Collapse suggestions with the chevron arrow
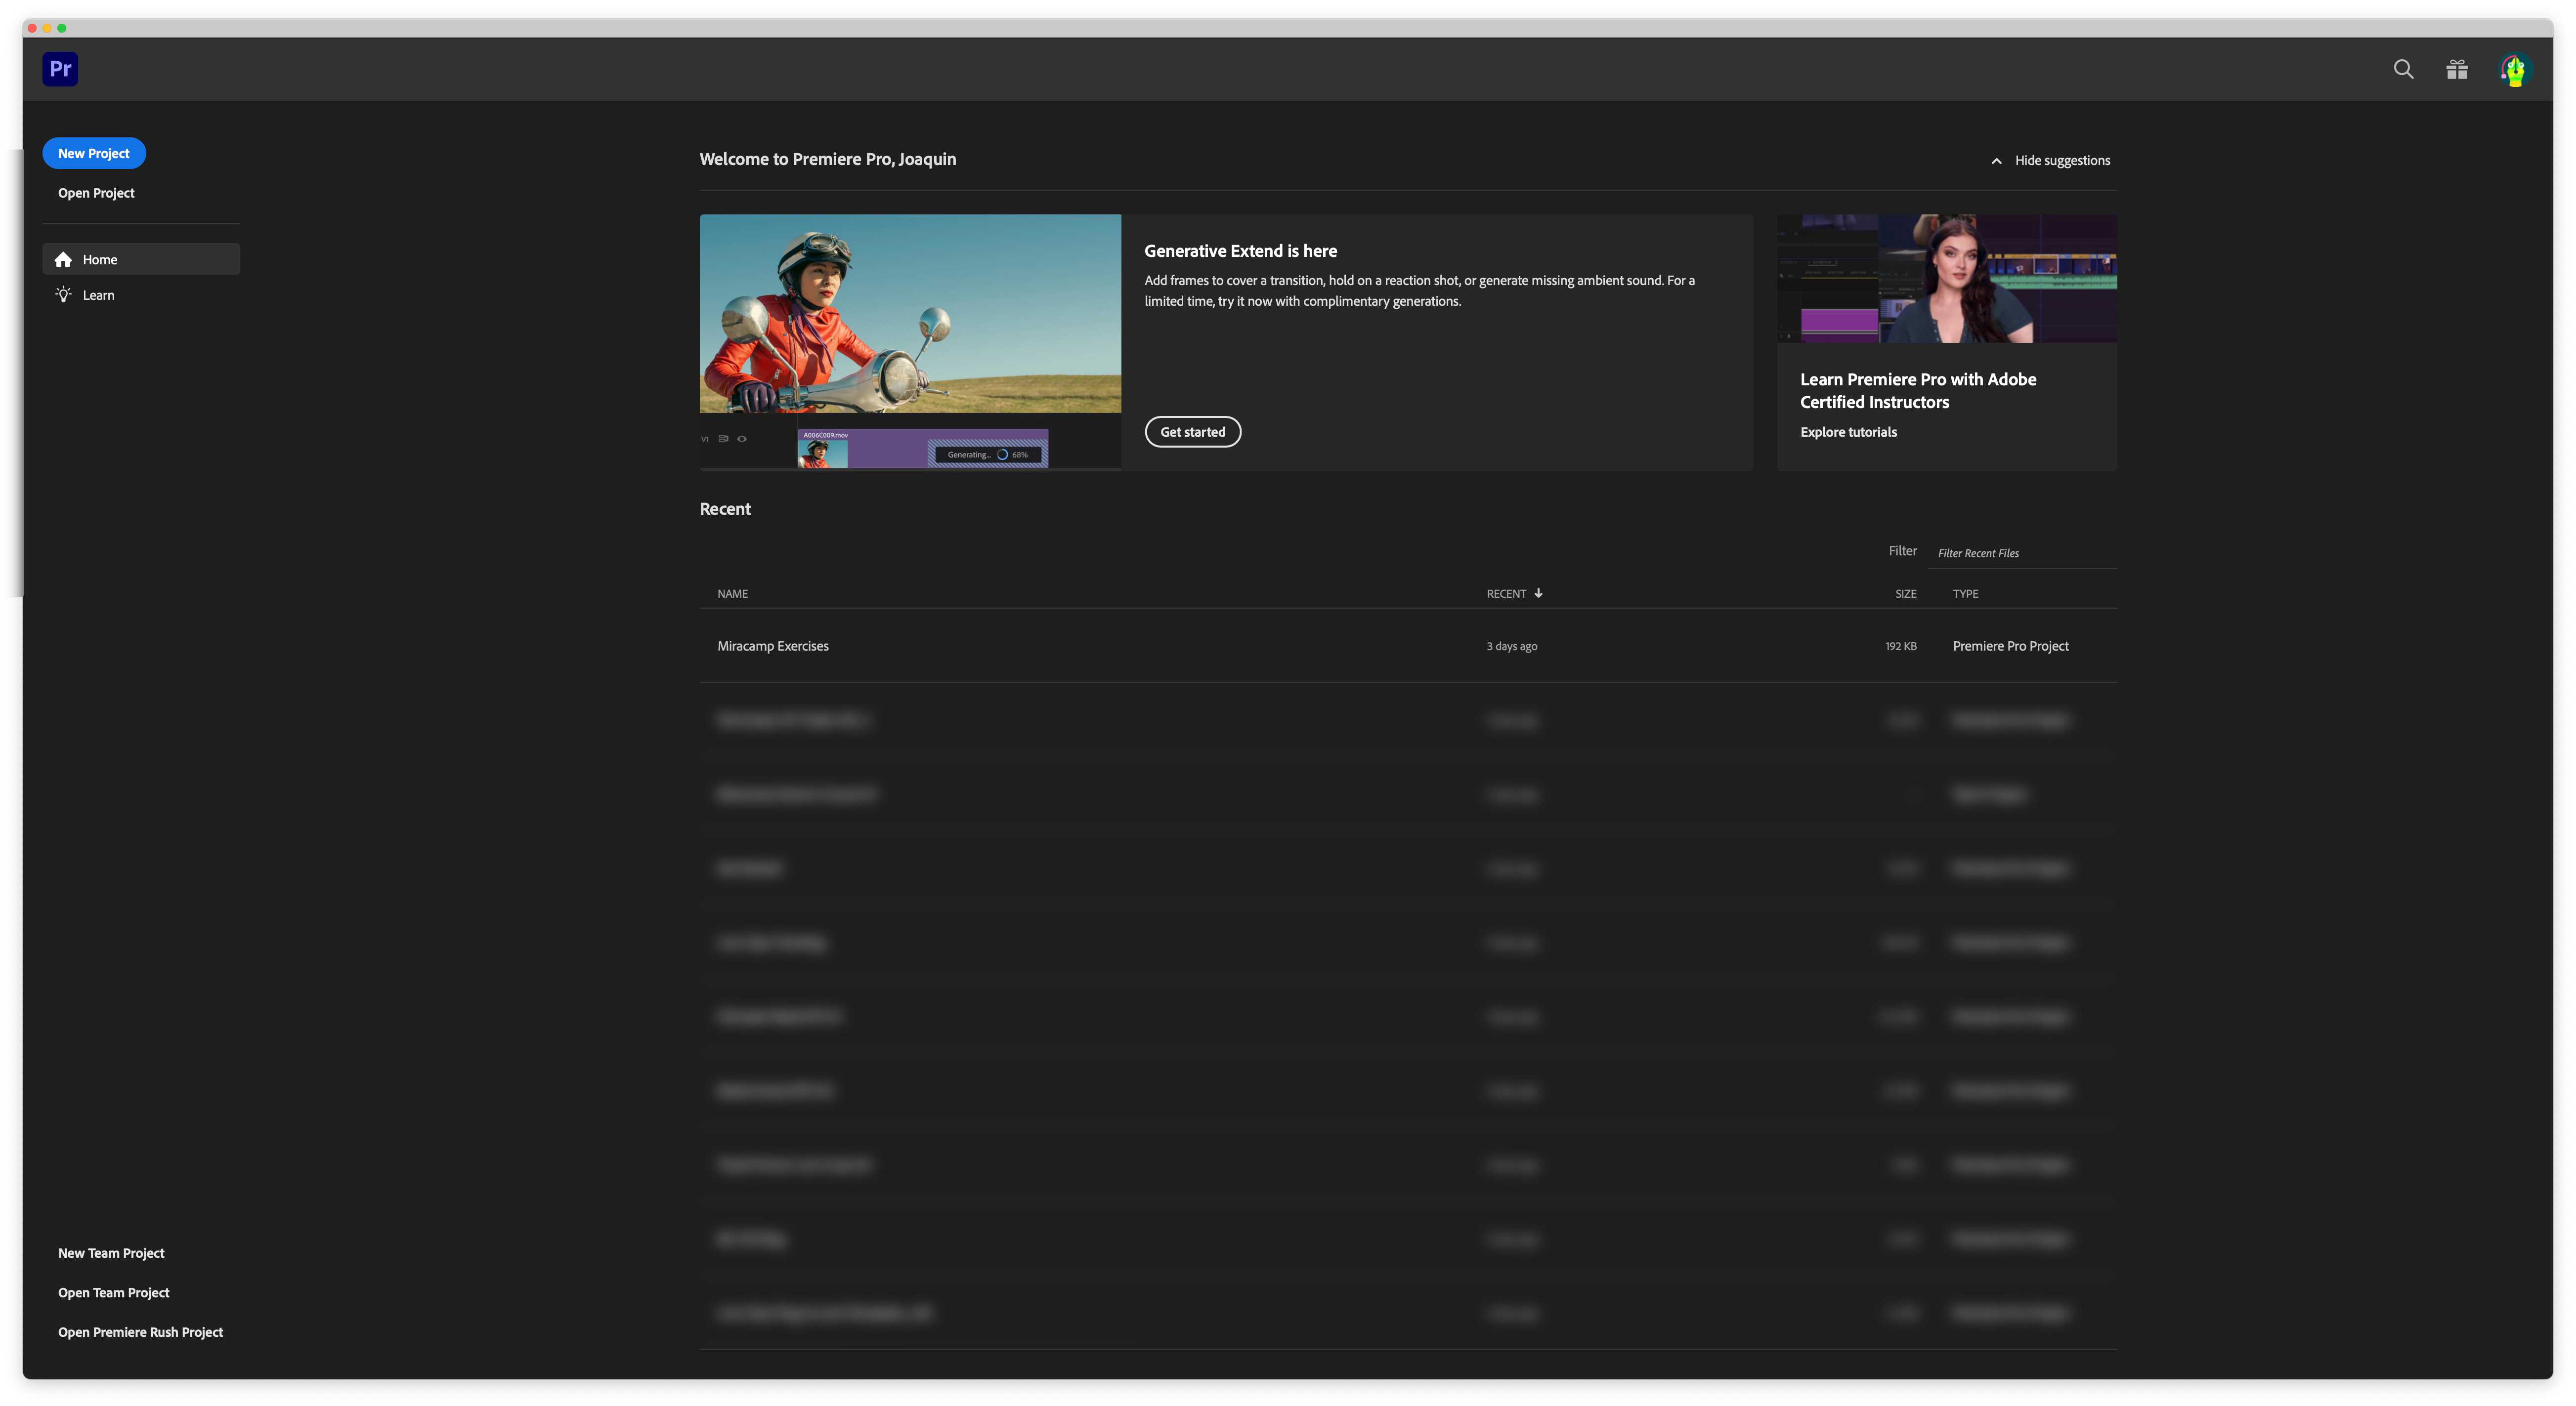 pos(1996,161)
